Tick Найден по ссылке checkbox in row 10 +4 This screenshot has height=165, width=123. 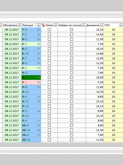(x=71, y=135)
